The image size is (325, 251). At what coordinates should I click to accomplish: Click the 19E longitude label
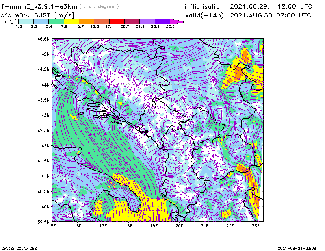click(x=154, y=226)
